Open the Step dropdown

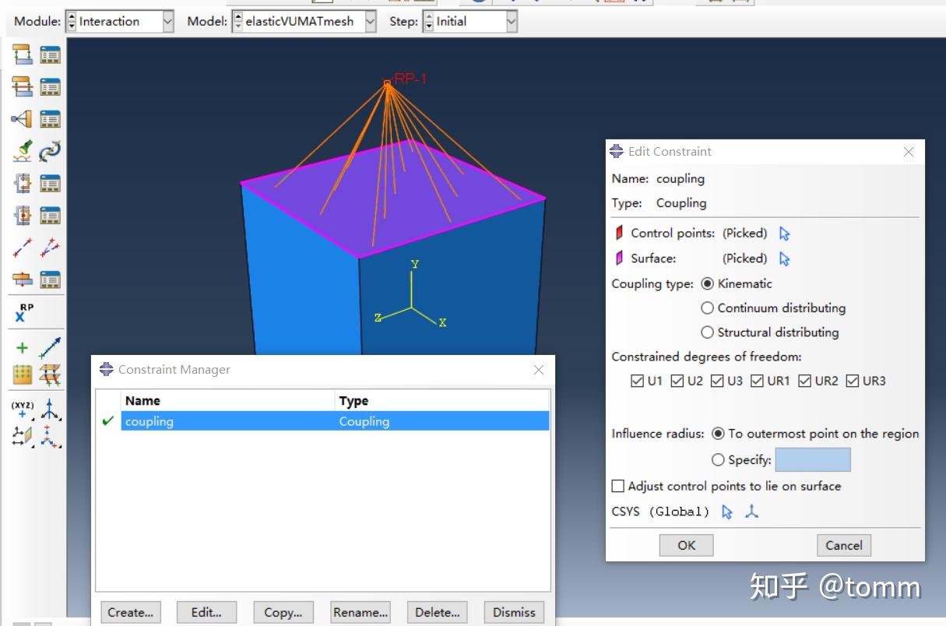510,21
